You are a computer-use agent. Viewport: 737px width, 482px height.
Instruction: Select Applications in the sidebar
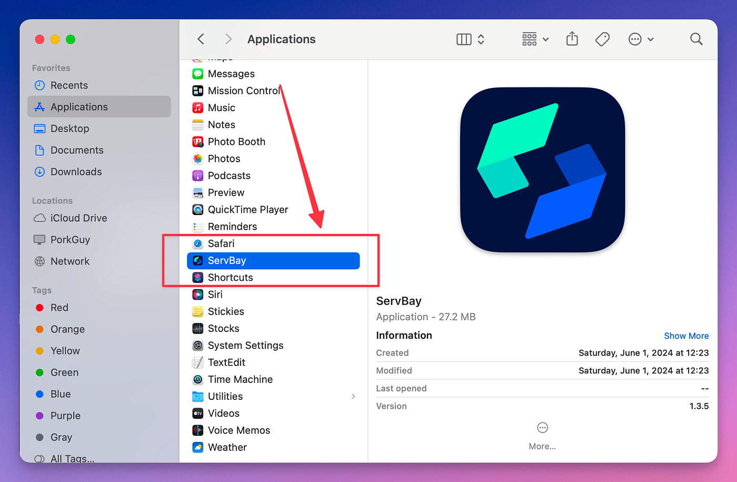pyautogui.click(x=99, y=107)
